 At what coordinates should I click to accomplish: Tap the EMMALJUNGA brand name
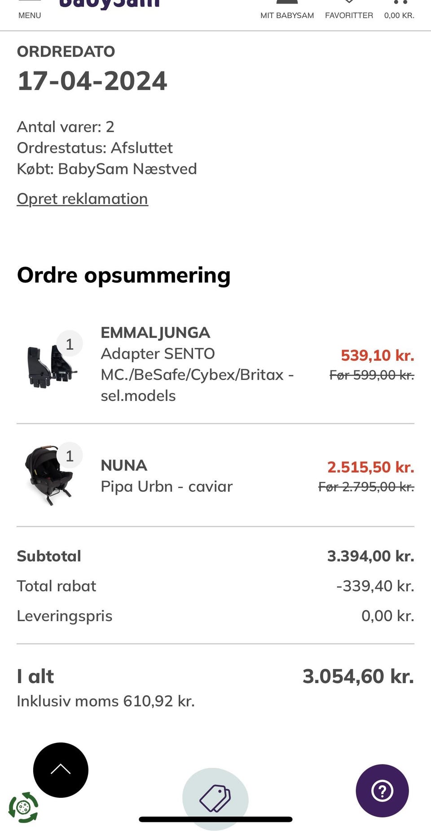(x=155, y=333)
